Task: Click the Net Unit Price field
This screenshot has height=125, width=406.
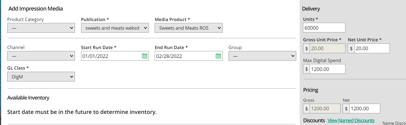Action: coord(372,49)
